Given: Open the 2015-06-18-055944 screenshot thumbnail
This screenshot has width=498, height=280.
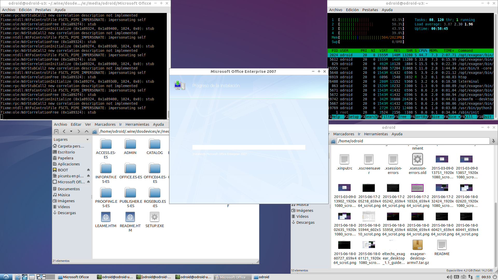Looking at the screenshot, I should pos(369,224).
